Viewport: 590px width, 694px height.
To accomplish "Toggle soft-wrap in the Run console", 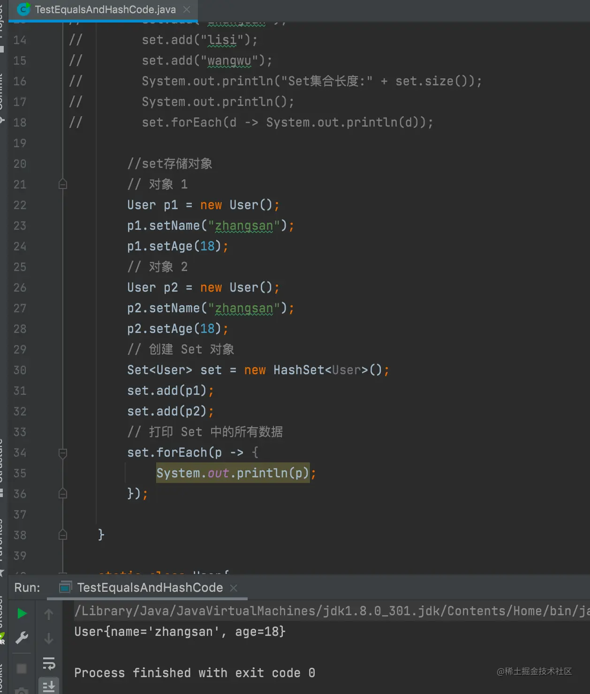I will 49,664.
